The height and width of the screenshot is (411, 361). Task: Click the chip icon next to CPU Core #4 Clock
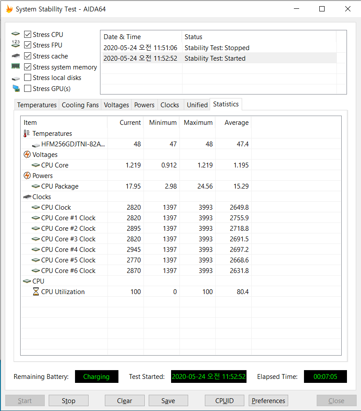pyautogui.click(x=36, y=250)
